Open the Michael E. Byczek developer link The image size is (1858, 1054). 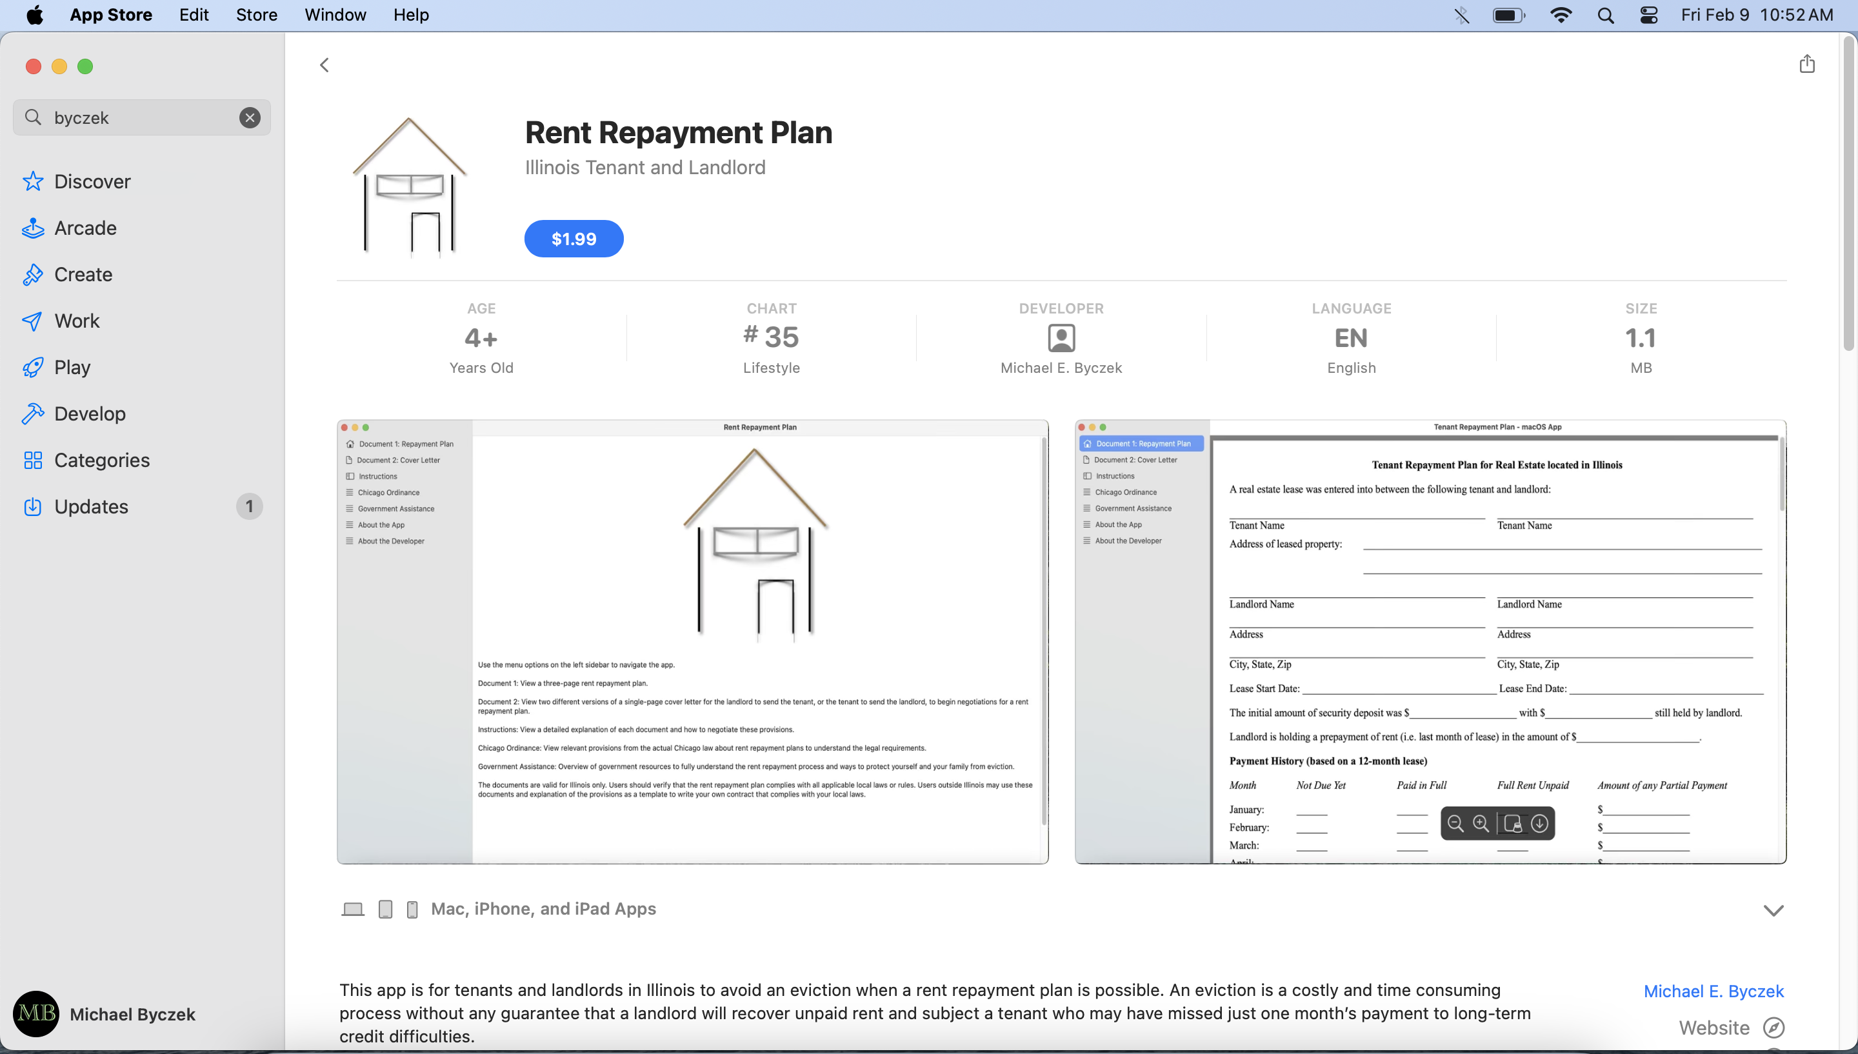[x=1713, y=991]
